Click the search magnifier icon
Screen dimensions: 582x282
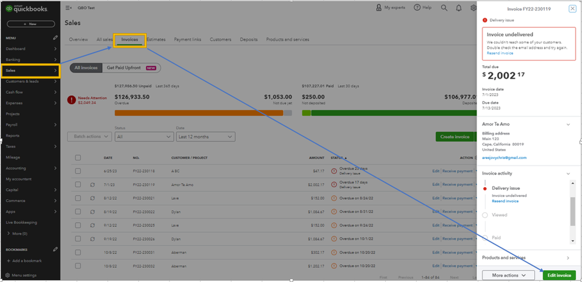(444, 8)
